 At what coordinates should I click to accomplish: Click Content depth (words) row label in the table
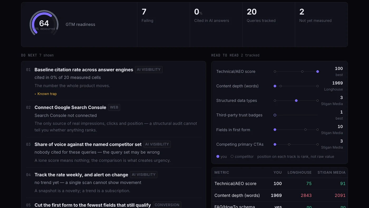(x=237, y=195)
